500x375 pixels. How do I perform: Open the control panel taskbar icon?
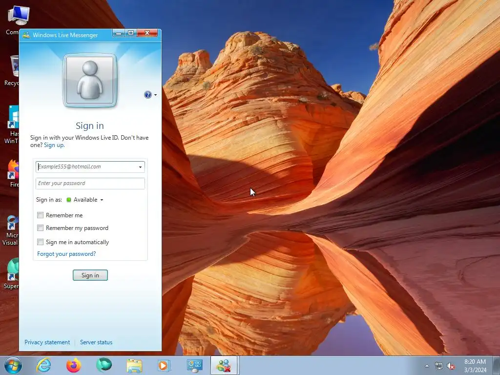click(x=194, y=365)
